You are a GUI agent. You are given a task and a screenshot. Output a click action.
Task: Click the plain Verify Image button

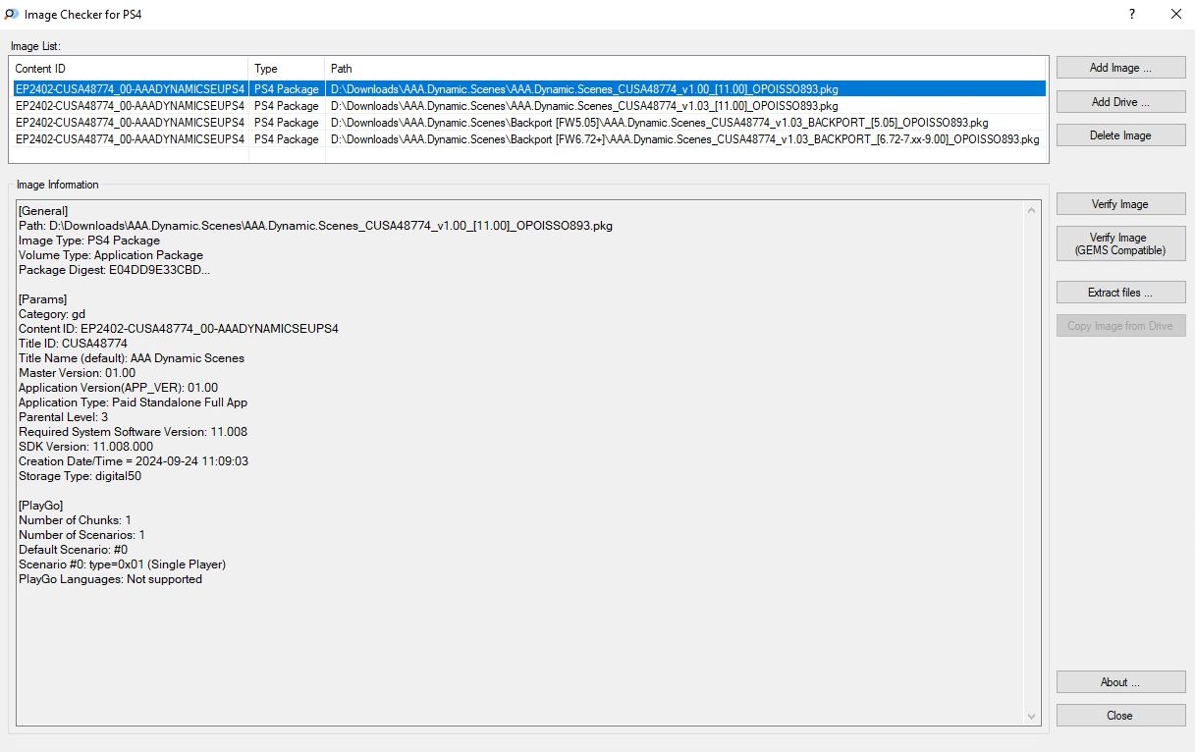(1120, 204)
